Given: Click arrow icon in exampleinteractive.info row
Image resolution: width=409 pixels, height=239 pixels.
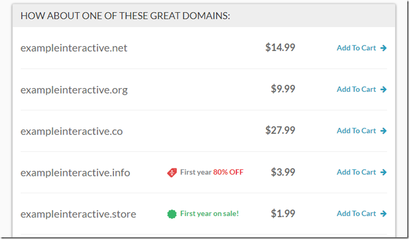Looking at the screenshot, I should (x=383, y=172).
